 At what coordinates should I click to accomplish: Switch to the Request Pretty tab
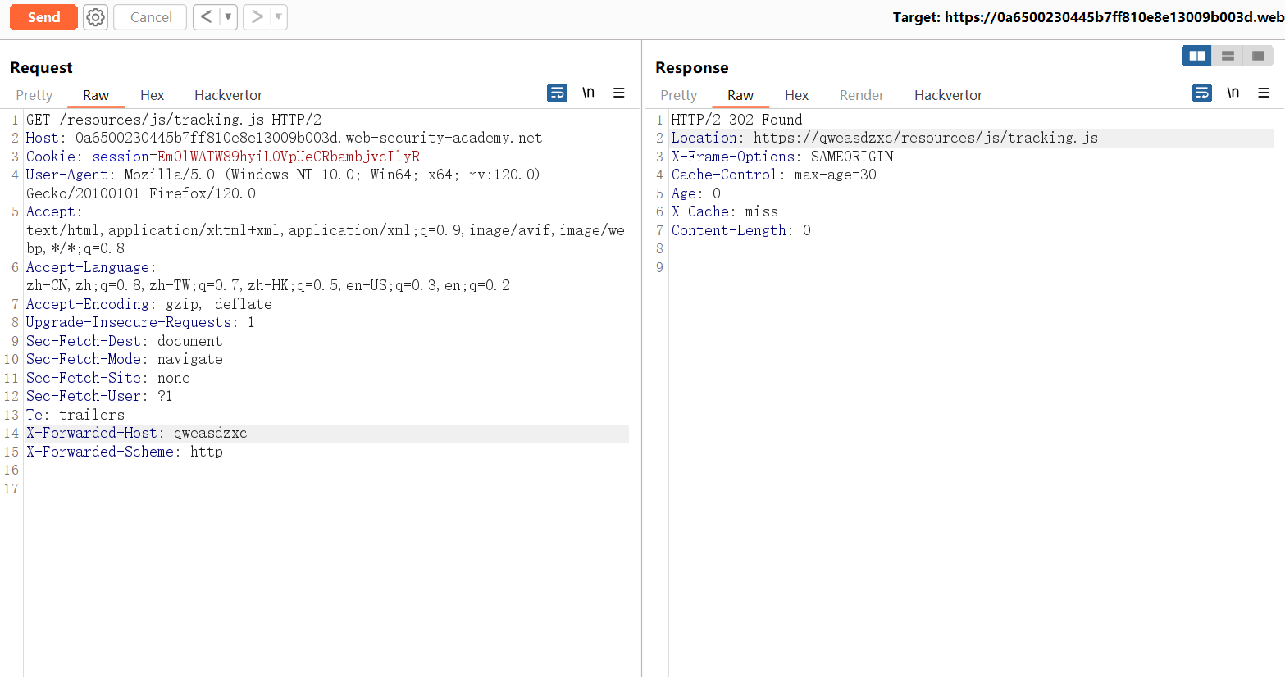(x=34, y=95)
